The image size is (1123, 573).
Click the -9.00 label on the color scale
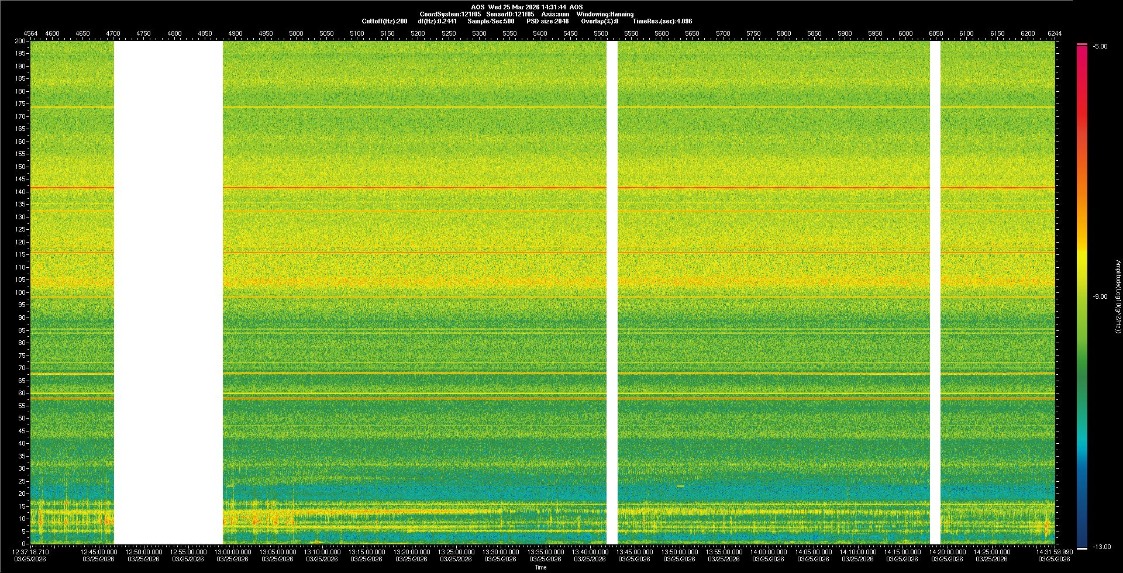1100,297
